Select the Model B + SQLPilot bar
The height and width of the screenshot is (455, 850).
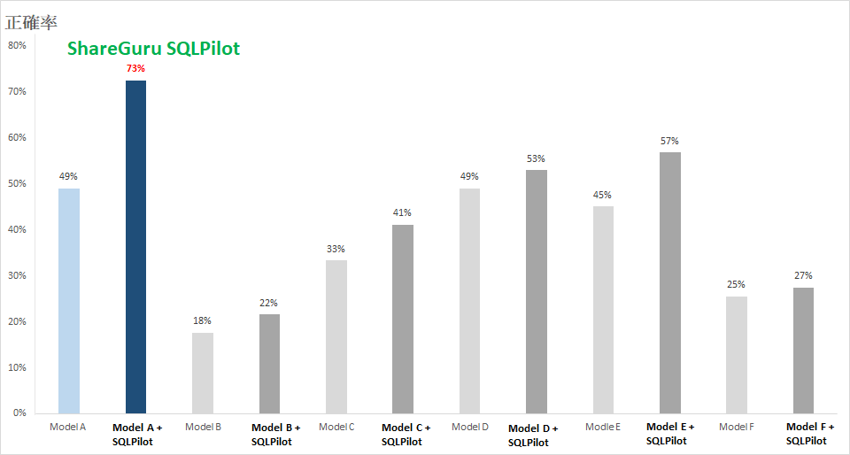269,364
